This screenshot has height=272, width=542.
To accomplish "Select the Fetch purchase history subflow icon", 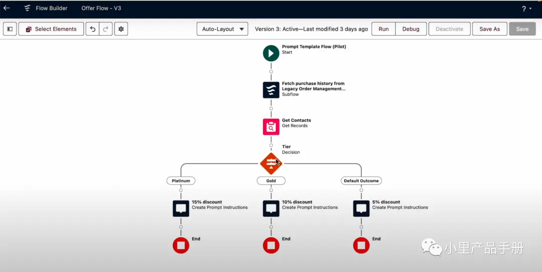I will click(271, 90).
